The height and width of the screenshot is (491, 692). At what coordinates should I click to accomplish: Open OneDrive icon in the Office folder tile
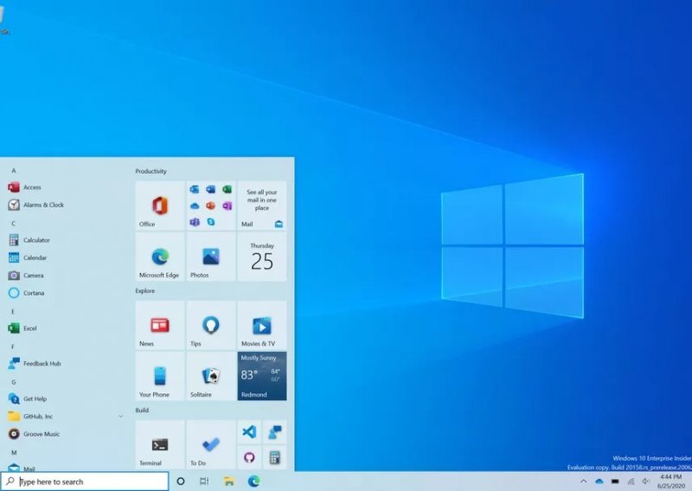[x=195, y=206]
